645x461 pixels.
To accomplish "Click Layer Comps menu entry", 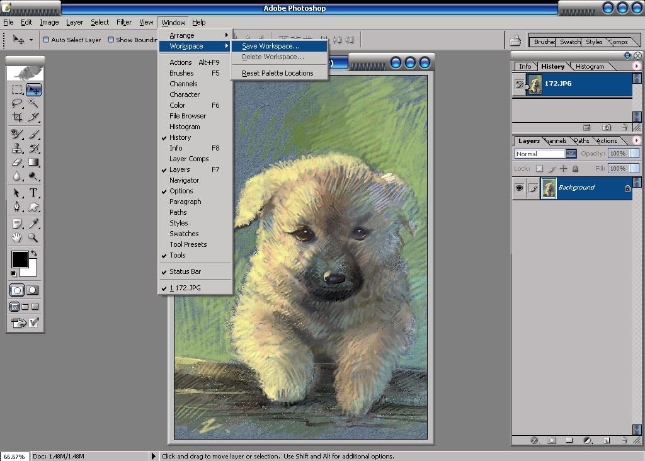I will tap(195, 159).
